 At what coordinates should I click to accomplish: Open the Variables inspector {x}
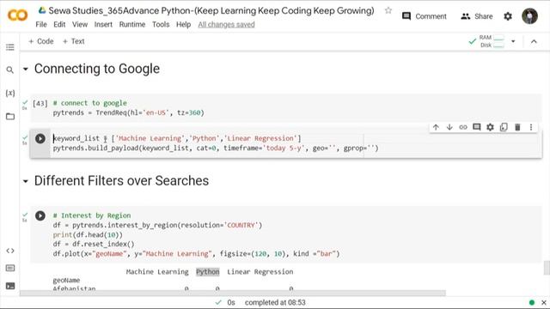click(10, 93)
